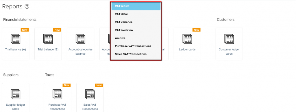Viewport: 296px width, 112px height.
Task: Open the Customer ledger cards report icon
Action: coord(229,39)
